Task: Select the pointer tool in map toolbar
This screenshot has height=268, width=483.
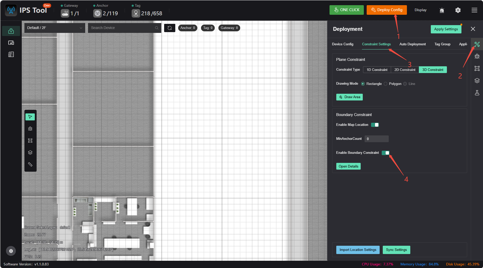Action: [x=30, y=117]
